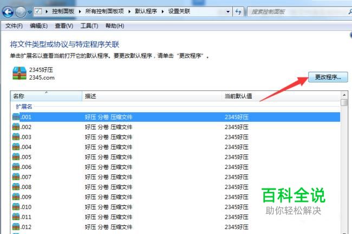Expand the arrow after 控制面板 breadcrumb
Viewport: 352px width, 234px height.
[80, 11]
